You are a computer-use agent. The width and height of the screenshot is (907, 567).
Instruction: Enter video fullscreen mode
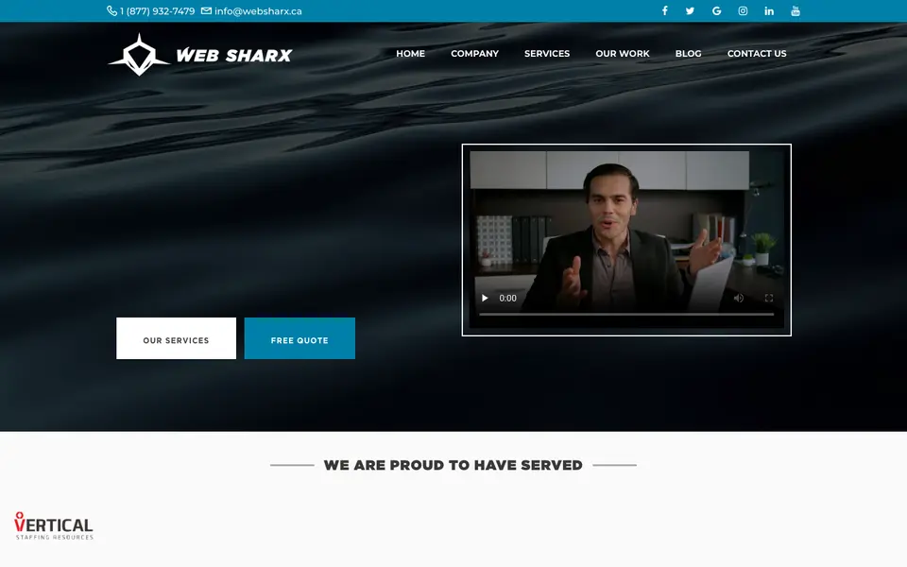pyautogui.click(x=769, y=298)
